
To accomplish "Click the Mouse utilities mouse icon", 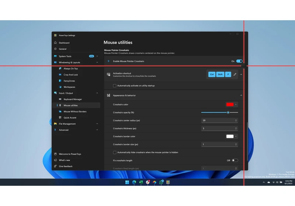I will (60, 105).
